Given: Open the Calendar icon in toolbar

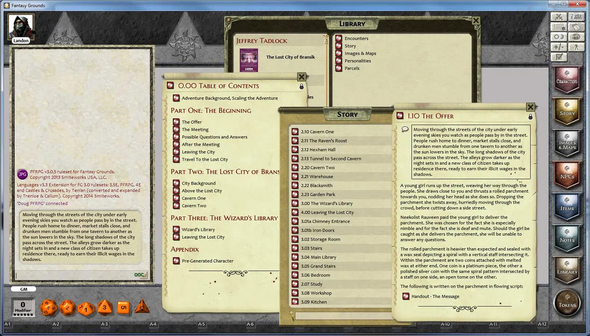Looking at the screenshot, I should click(576, 27).
